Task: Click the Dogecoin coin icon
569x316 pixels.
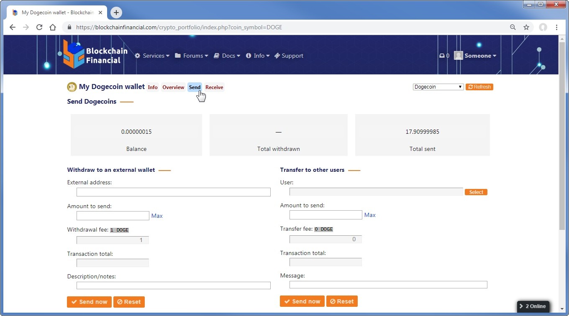Action: (x=72, y=87)
